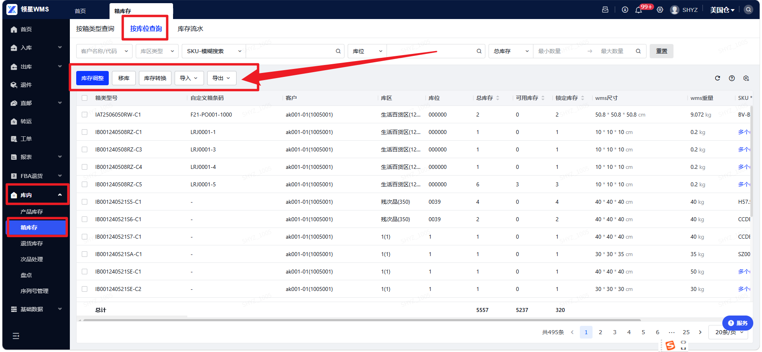
Task: Switch to 库存流水 tab
Action: coord(190,29)
